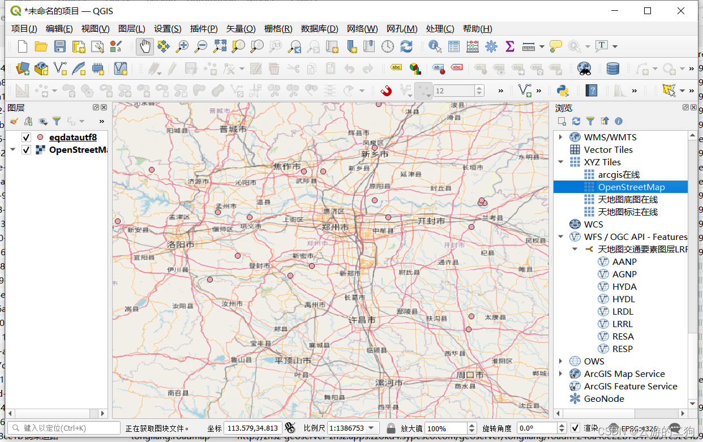
Task: Zoom to full extent icon
Action: click(x=220, y=46)
